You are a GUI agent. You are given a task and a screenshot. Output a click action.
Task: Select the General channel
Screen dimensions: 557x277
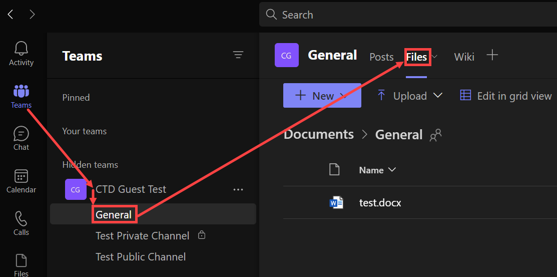click(x=153, y=214)
